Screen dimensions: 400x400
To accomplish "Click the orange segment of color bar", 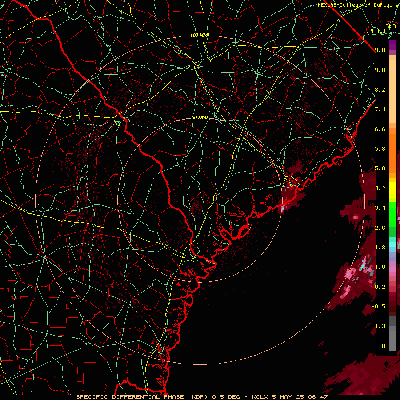I will click(x=392, y=151).
